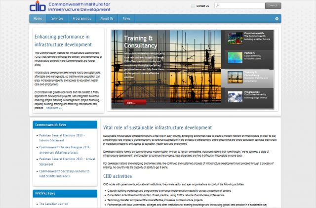Select the Training & Consultancy slide thumbnail
316x208 pixels.
tap(235, 77)
